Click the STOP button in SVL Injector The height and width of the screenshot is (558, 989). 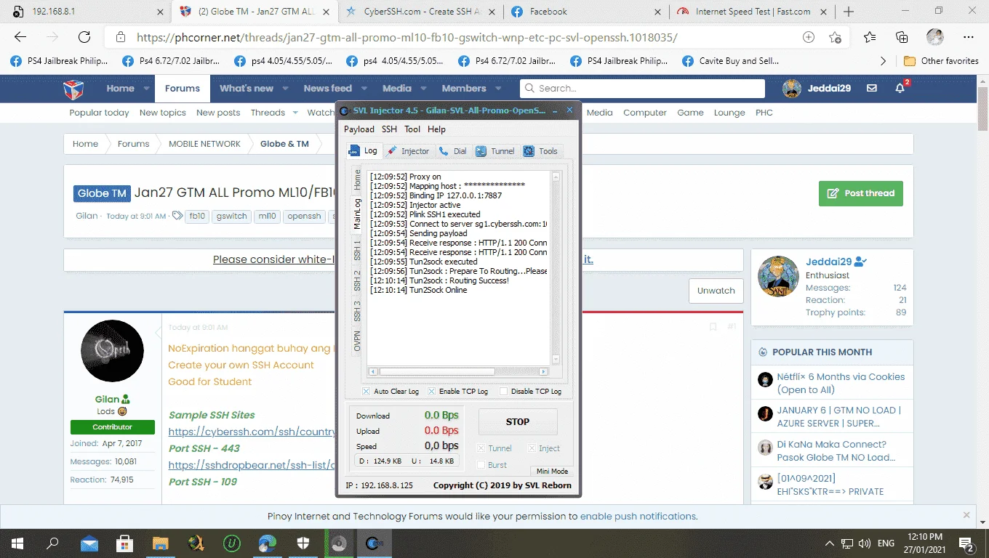pos(518,421)
